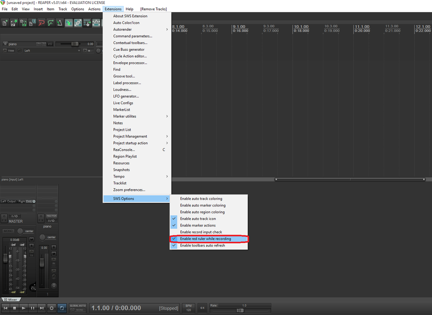Click the Open project toolbar icon

pyautogui.click(x=14, y=23)
